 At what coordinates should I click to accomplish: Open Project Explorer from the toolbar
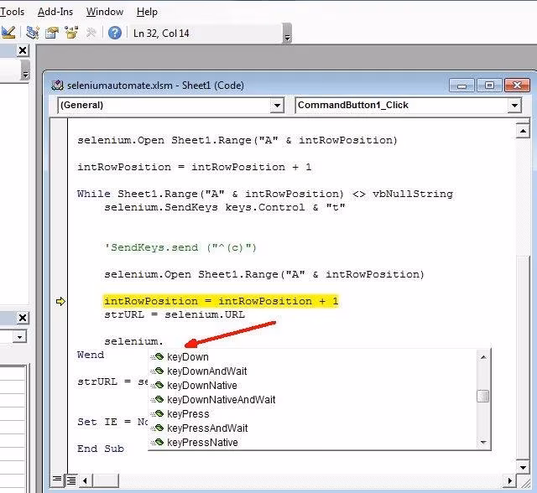click(33, 33)
